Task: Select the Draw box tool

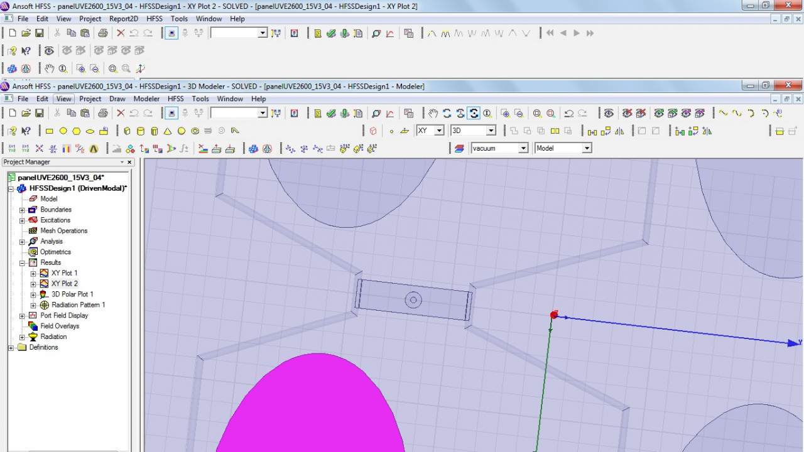Action: click(128, 131)
